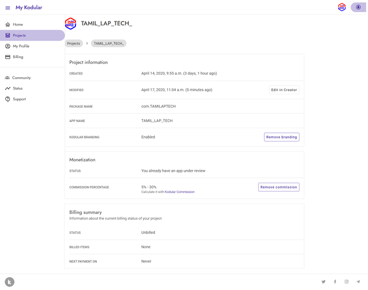The image size is (368, 290).
Task: Open the hamburger menu icon
Action: point(8,8)
